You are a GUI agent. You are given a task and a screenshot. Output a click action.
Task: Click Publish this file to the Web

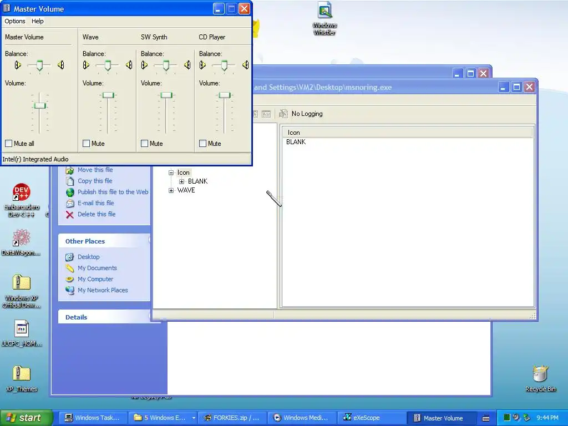click(113, 192)
